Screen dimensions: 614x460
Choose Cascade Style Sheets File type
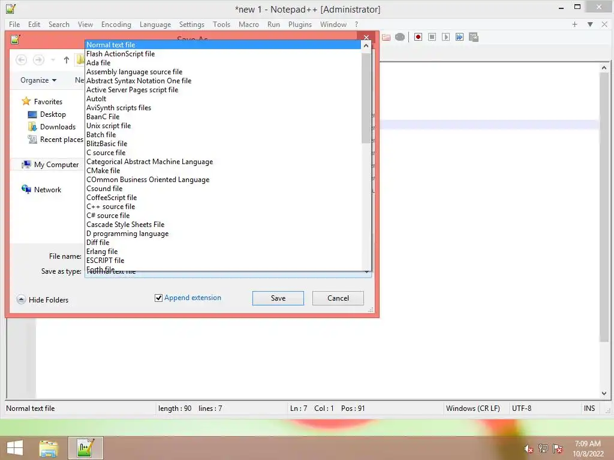[222, 225]
